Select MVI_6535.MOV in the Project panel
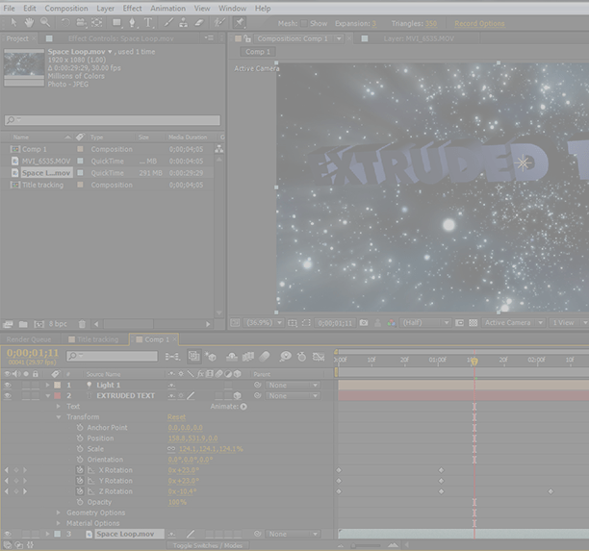589x551 pixels. click(x=46, y=161)
